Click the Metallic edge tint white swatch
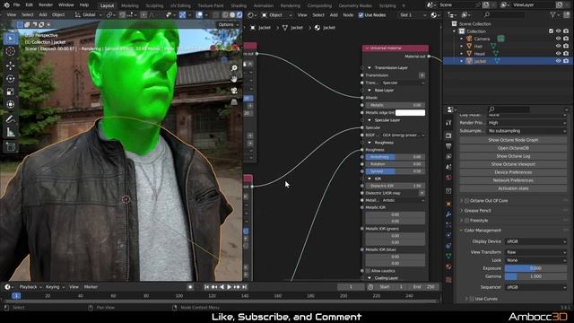 [x=411, y=113]
